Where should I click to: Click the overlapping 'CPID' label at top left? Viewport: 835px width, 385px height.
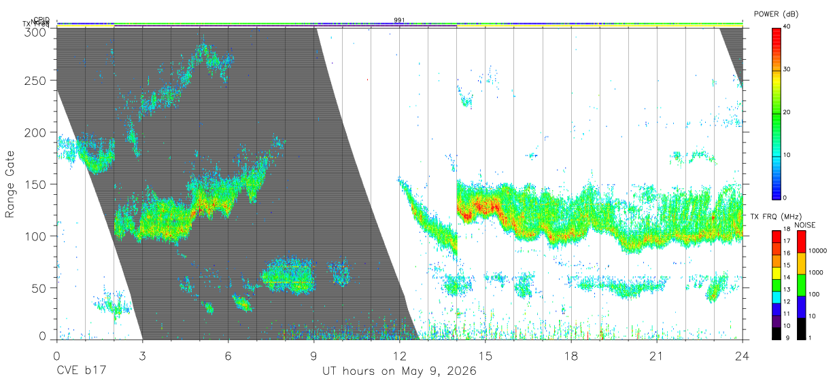coord(41,20)
